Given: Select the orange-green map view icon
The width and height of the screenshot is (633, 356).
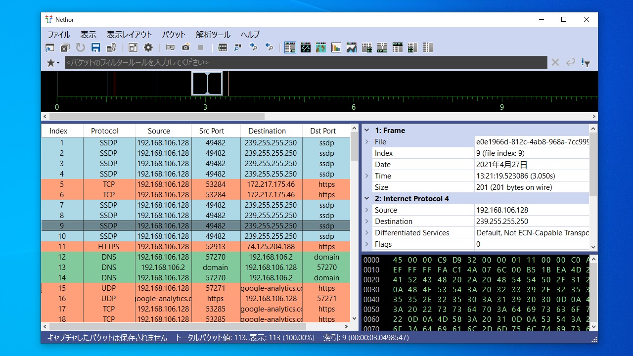Looking at the screenshot, I should pos(321,47).
